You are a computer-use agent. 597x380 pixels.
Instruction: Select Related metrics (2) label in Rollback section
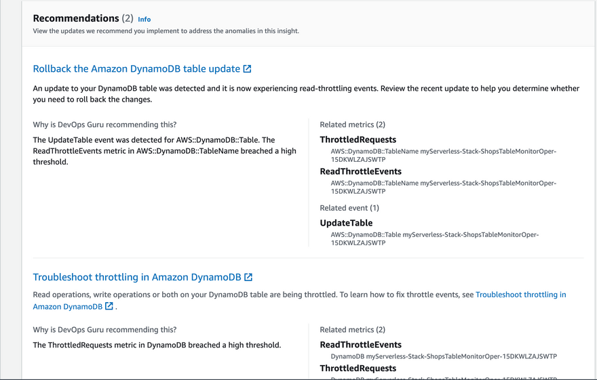coord(353,125)
